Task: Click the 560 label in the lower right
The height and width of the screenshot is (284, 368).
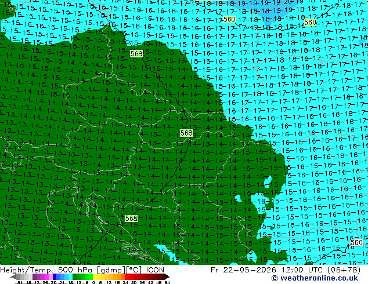Action: click(x=356, y=242)
